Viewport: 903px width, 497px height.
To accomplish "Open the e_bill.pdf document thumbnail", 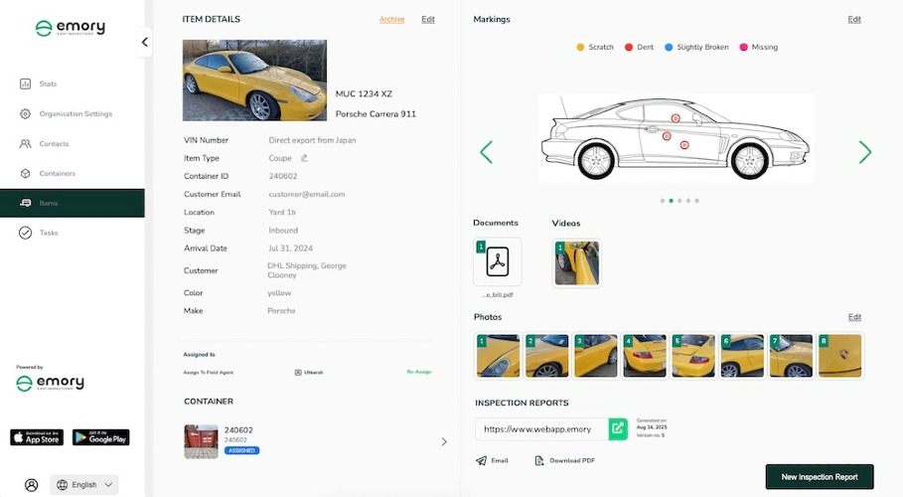I will click(498, 261).
